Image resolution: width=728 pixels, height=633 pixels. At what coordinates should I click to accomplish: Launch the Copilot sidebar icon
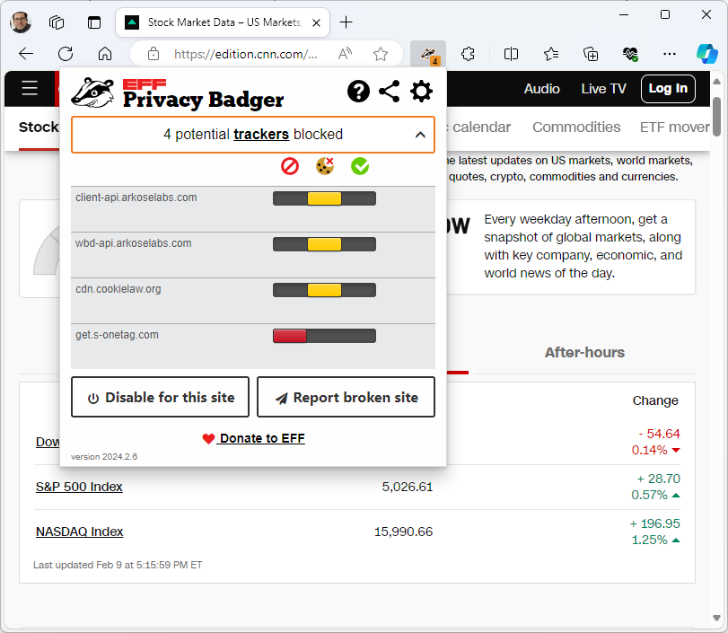[707, 54]
